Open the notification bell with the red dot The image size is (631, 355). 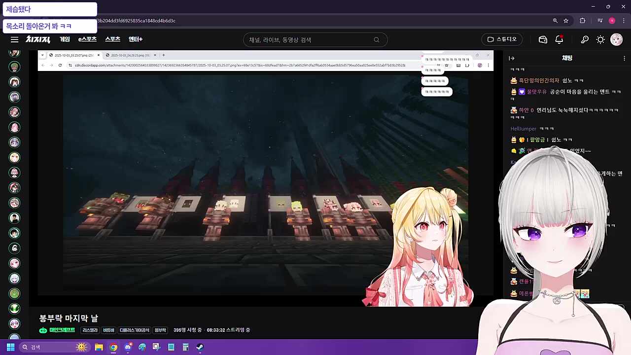[x=559, y=39]
